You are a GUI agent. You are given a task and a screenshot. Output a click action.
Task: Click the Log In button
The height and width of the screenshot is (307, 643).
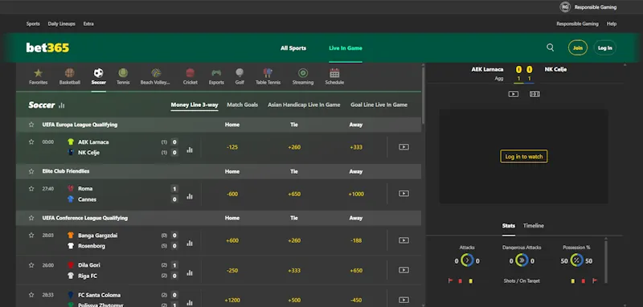tap(605, 48)
